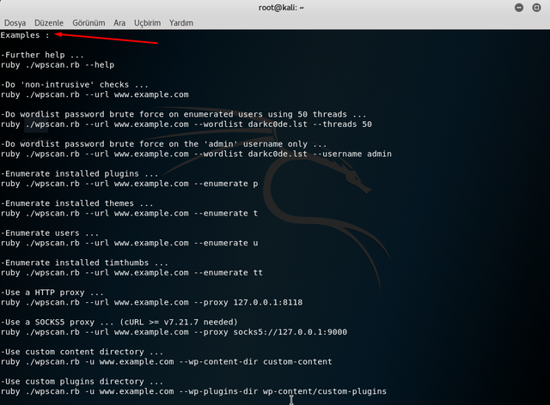
Task: Click the '--threads 50' command line
Action: [x=186, y=124]
